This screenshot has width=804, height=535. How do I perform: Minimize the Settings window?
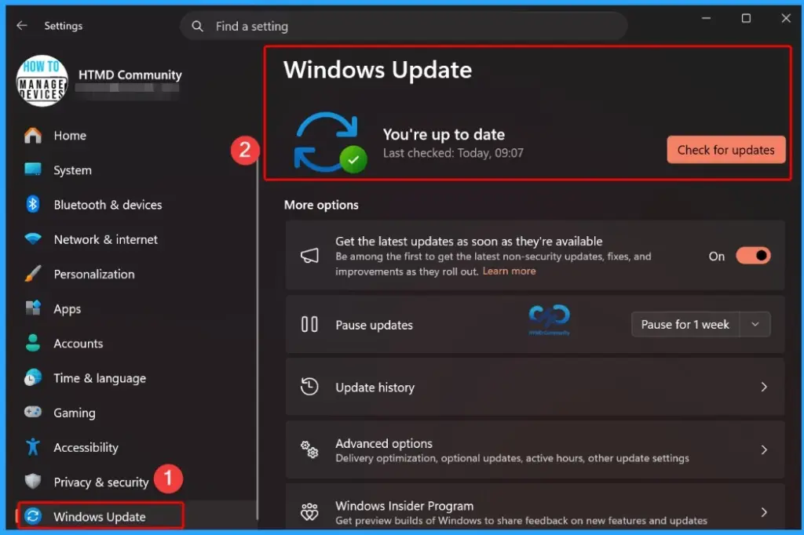pyautogui.click(x=706, y=19)
